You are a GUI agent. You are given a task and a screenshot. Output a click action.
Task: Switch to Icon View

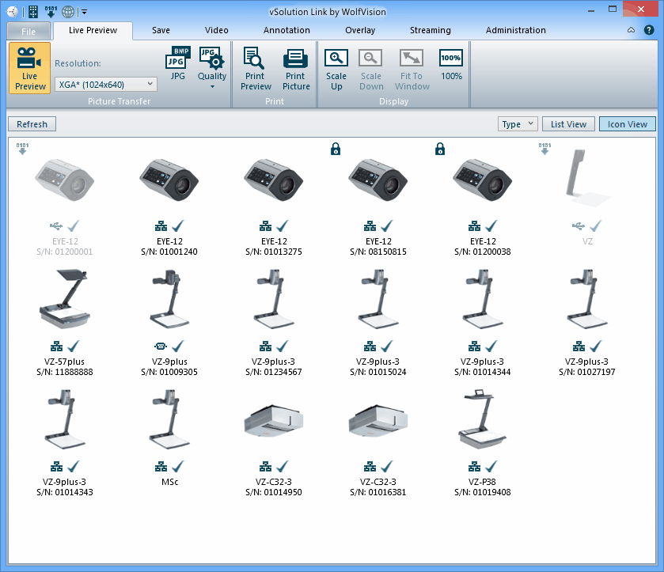point(627,124)
